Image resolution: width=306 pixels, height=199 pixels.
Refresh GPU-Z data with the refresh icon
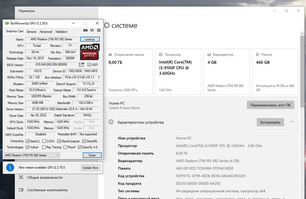coord(92,30)
